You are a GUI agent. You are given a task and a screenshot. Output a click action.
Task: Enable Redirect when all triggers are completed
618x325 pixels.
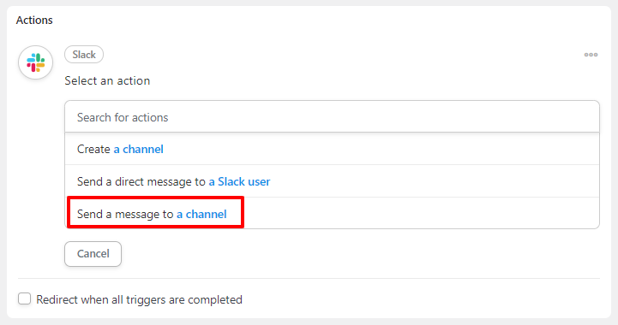point(25,298)
